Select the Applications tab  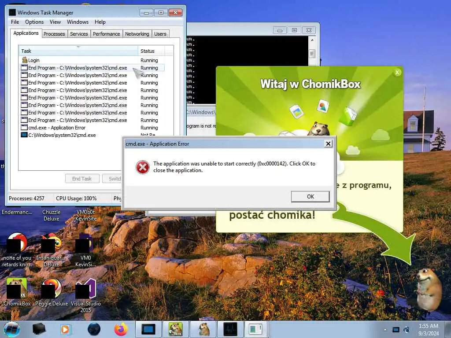(26, 33)
